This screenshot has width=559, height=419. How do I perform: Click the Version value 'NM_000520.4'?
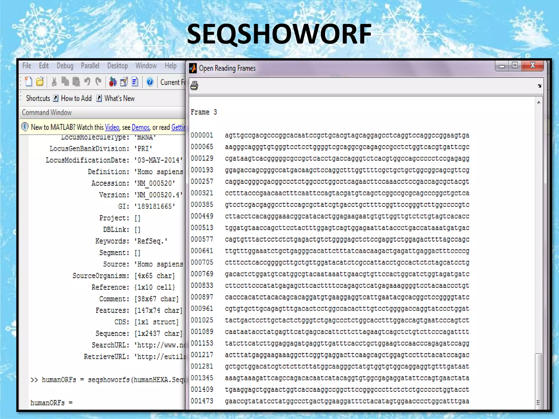158,195
